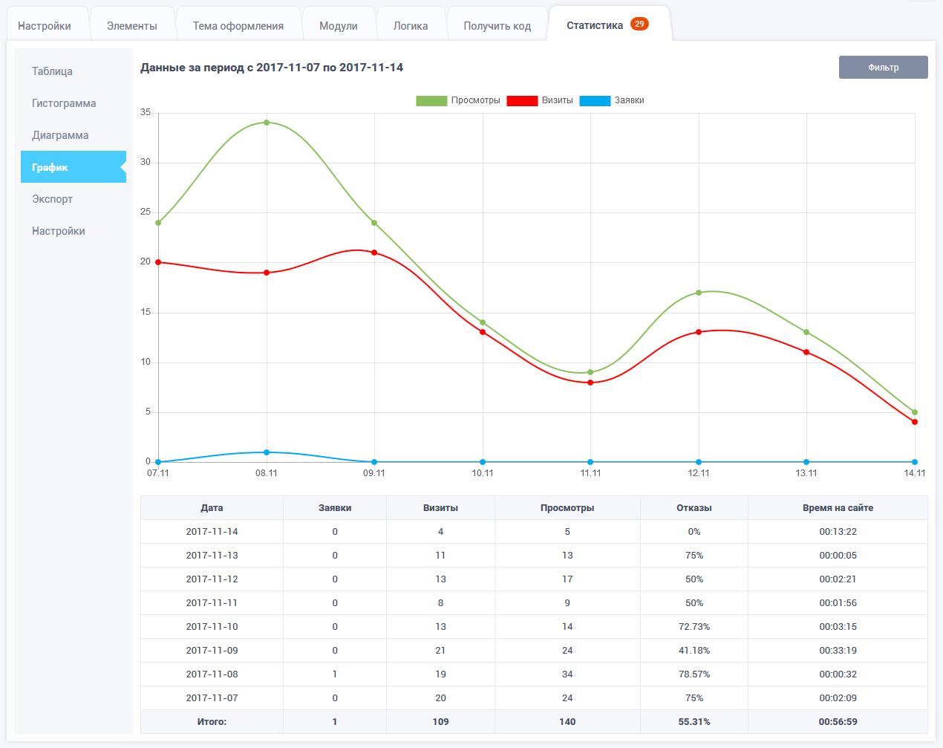The width and height of the screenshot is (943, 748).
Task: Click the orange 29 badge on Статистика
Action: point(639,24)
